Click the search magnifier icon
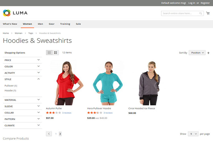The width and height of the screenshot is (213, 142). point(201,13)
